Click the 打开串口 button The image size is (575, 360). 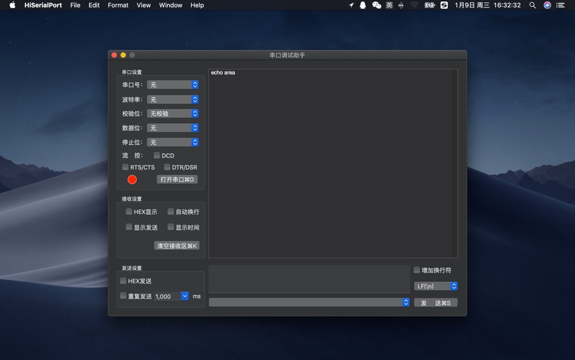(x=177, y=179)
